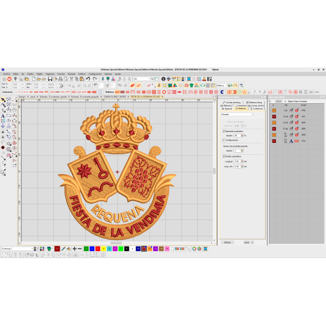Switch to the Contornos properties tab
The height and width of the screenshot is (326, 326).
point(258,108)
